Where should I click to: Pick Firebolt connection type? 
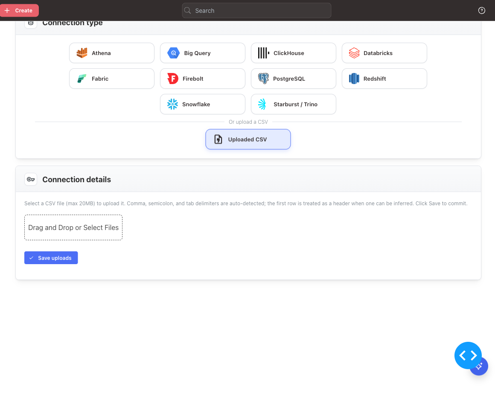pyautogui.click(x=203, y=79)
